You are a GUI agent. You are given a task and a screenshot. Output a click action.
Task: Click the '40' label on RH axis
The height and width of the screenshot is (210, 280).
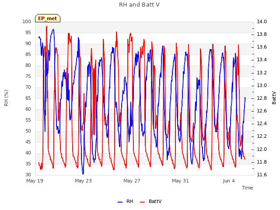28,153
